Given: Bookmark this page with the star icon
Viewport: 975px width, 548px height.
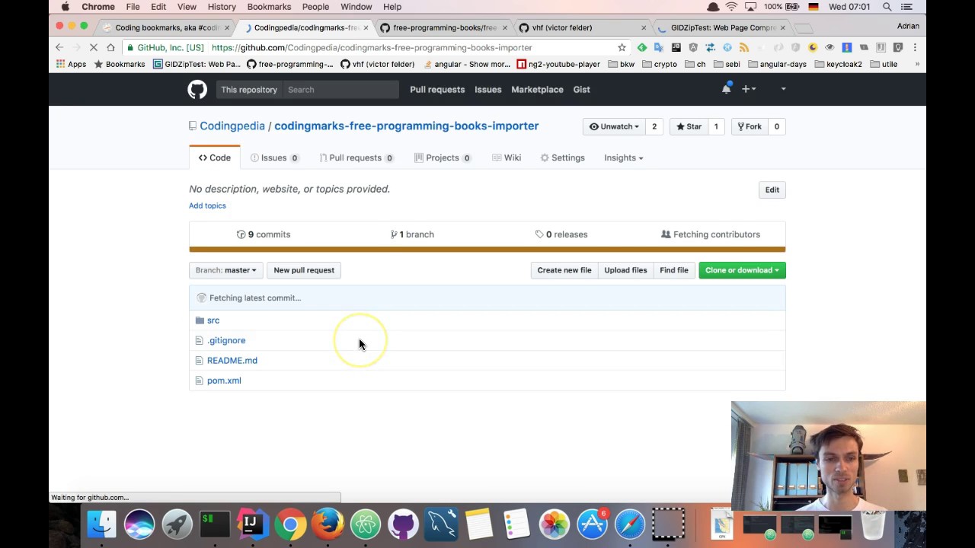Looking at the screenshot, I should [x=622, y=47].
